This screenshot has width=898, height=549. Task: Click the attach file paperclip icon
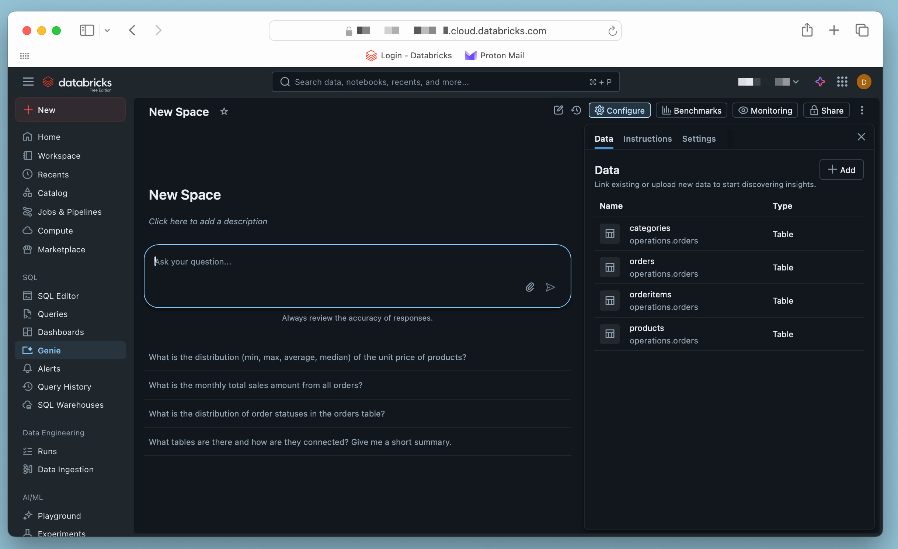(530, 287)
